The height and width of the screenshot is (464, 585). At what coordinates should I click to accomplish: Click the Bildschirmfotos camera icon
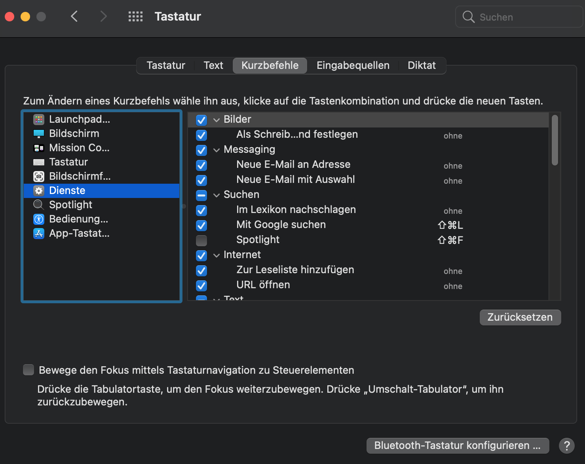[x=39, y=176]
